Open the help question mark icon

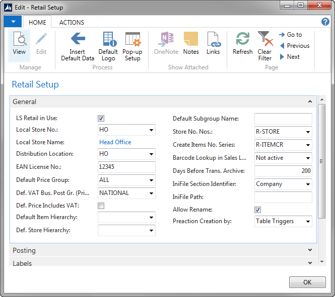point(325,22)
